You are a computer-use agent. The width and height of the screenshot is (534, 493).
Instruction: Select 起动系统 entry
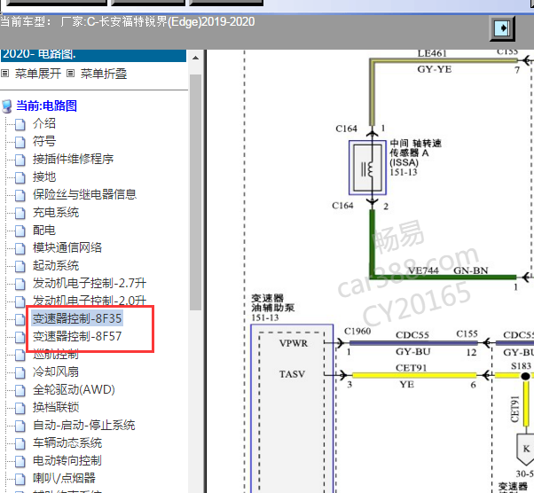pyautogui.click(x=56, y=266)
